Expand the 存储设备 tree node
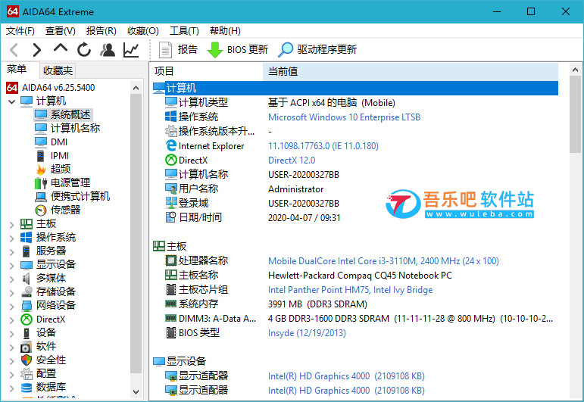Screen dimensions: 584x402 [11, 292]
